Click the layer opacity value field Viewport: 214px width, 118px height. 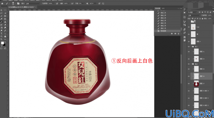(x=210, y=15)
